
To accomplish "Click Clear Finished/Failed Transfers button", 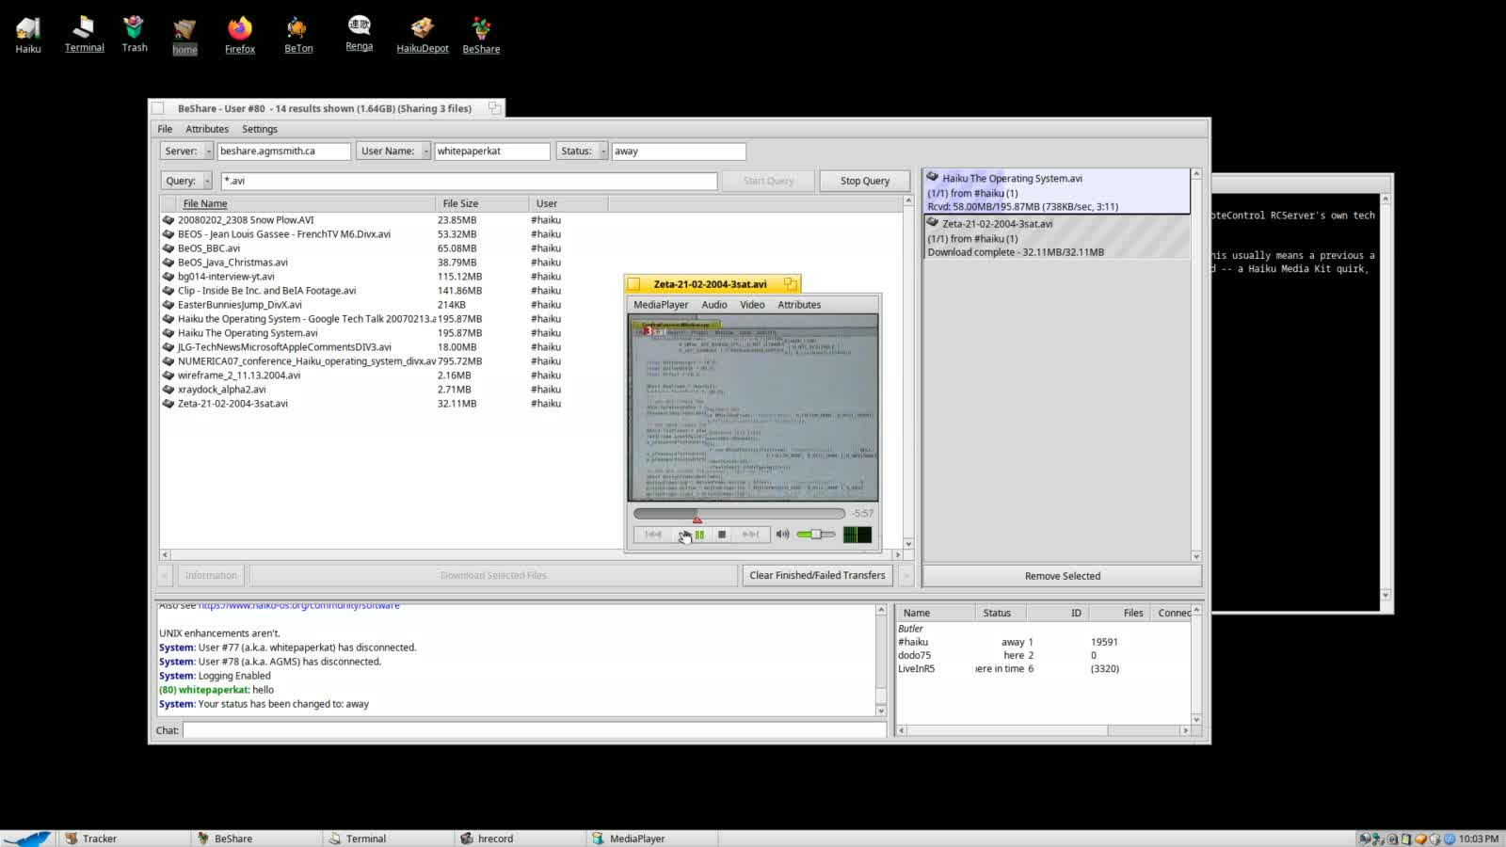I will coord(817,575).
